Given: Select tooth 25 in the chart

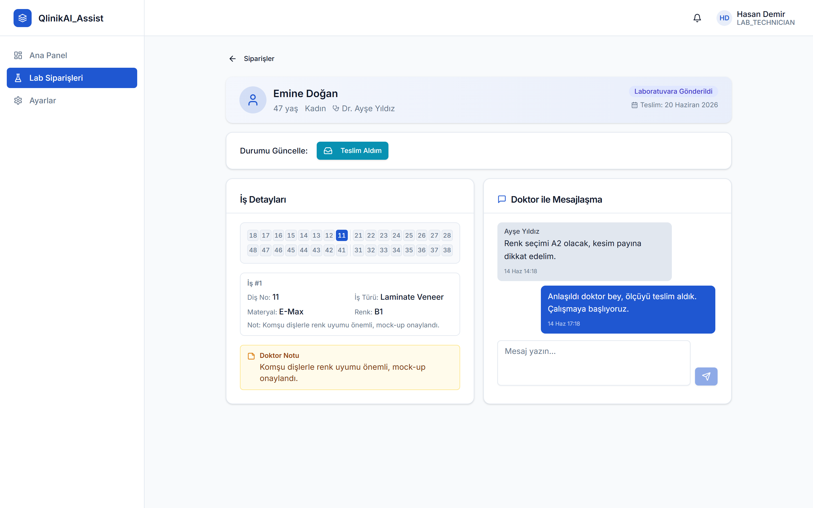Looking at the screenshot, I should click(x=409, y=236).
